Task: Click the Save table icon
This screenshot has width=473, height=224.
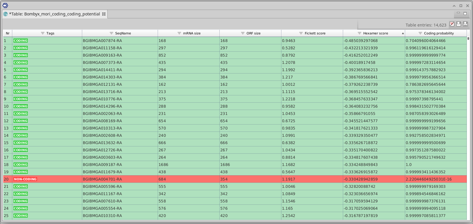Action: pyautogui.click(x=459, y=24)
